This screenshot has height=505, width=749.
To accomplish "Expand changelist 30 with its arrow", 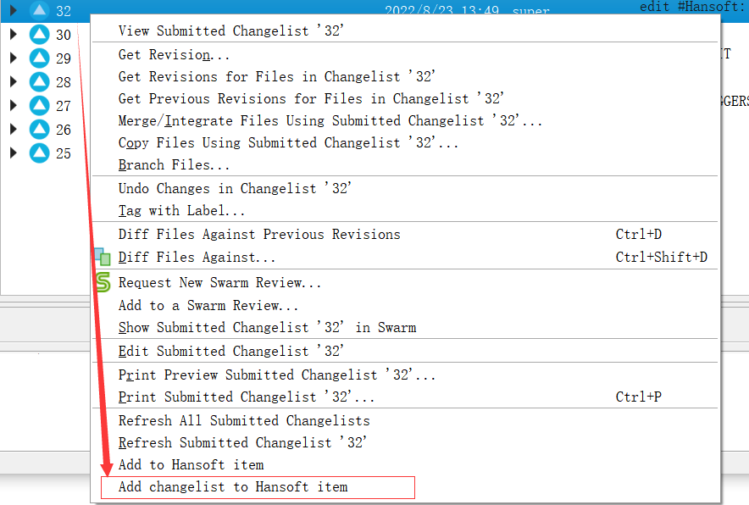I will 13,35.
